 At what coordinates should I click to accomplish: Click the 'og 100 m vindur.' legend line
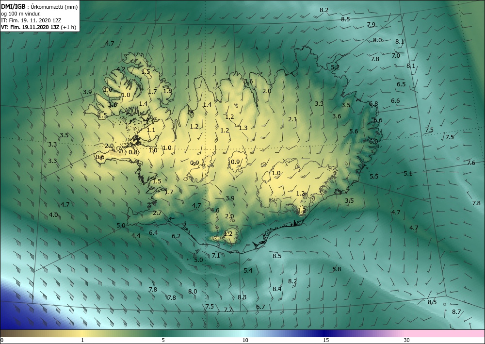21,14
